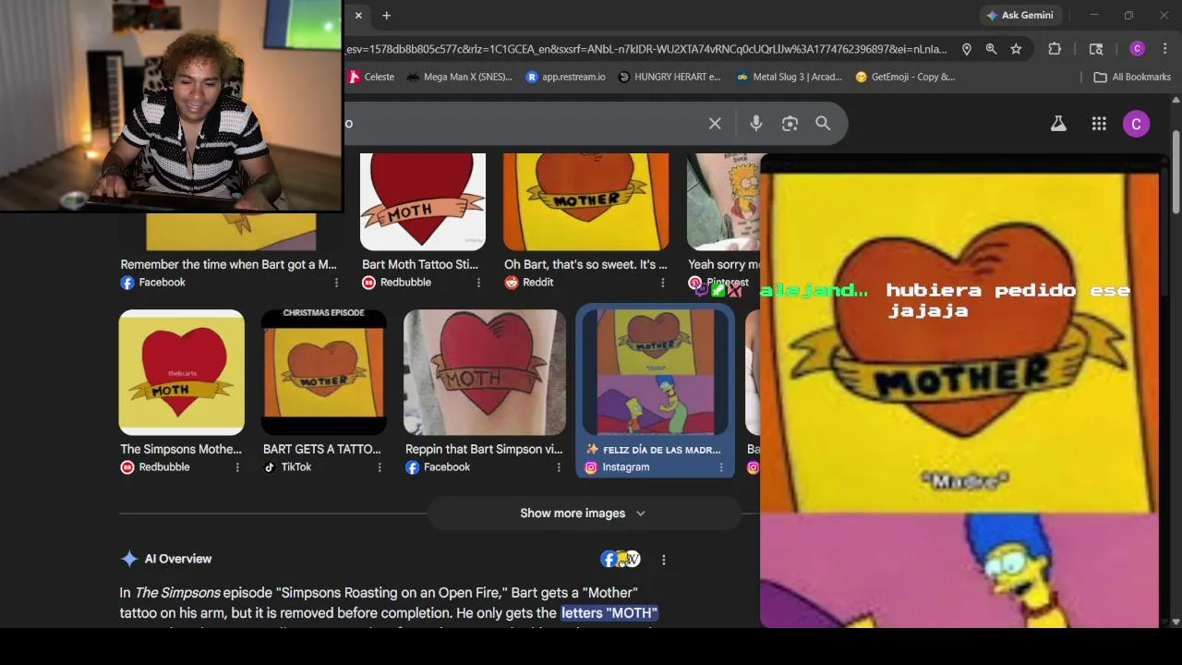Open the TikTok Christmas Episode thumbnail
Screen dimensions: 1182x665
point(323,372)
